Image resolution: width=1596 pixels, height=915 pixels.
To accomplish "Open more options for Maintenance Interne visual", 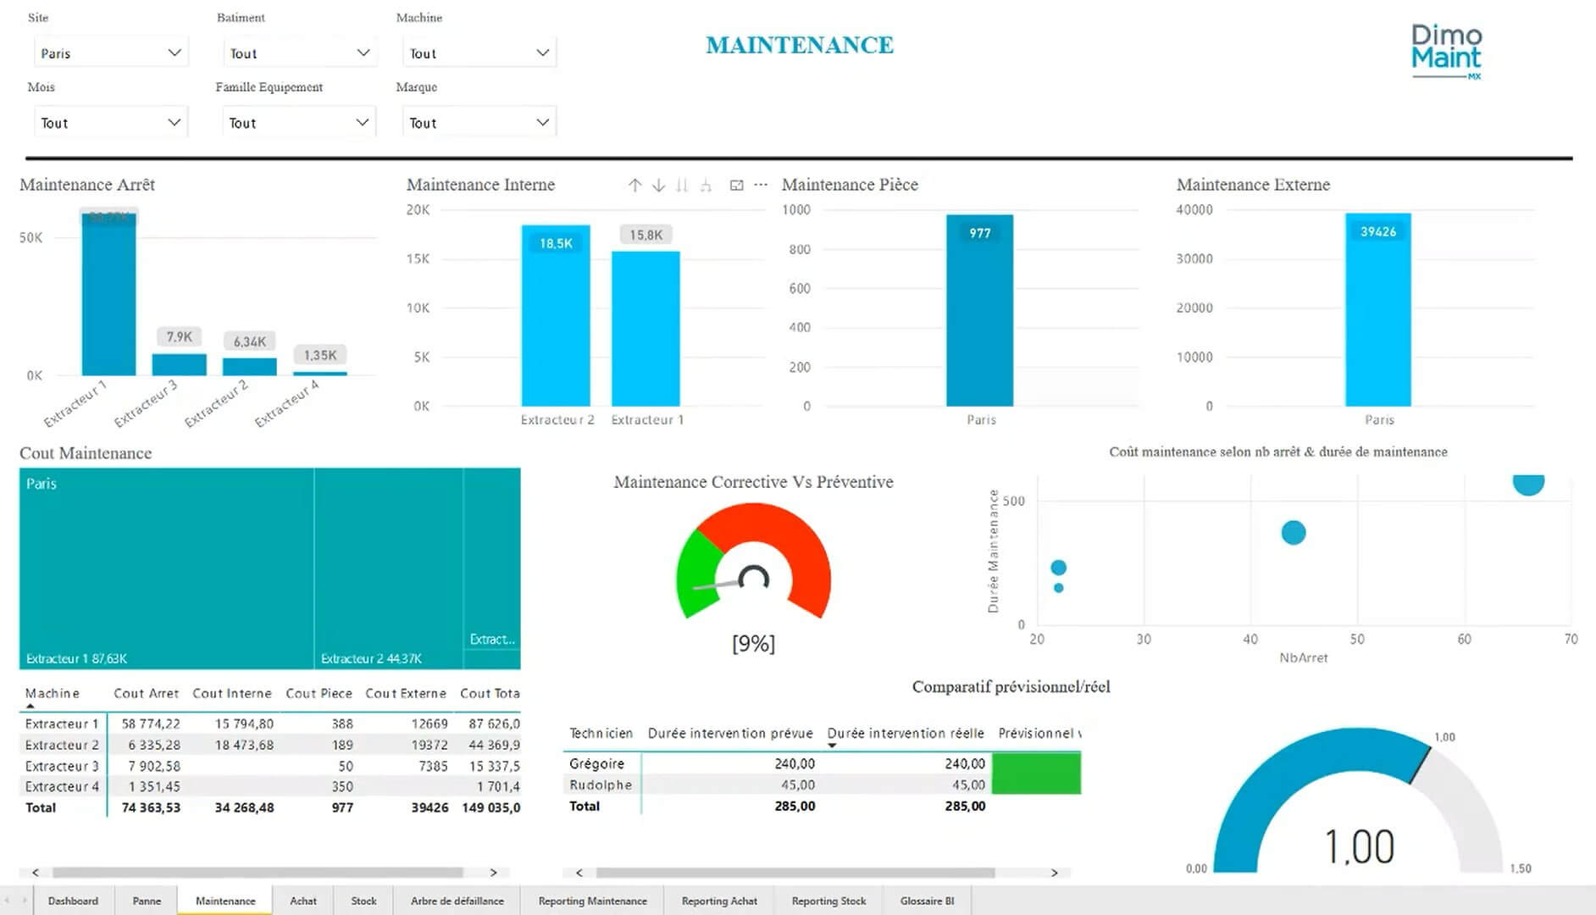I will pyautogui.click(x=759, y=185).
